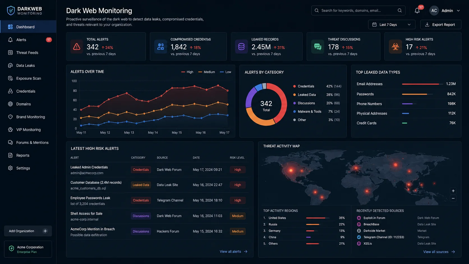The height and width of the screenshot is (264, 469).
Task: Click the Passwords progress bar
Action: point(417,94)
